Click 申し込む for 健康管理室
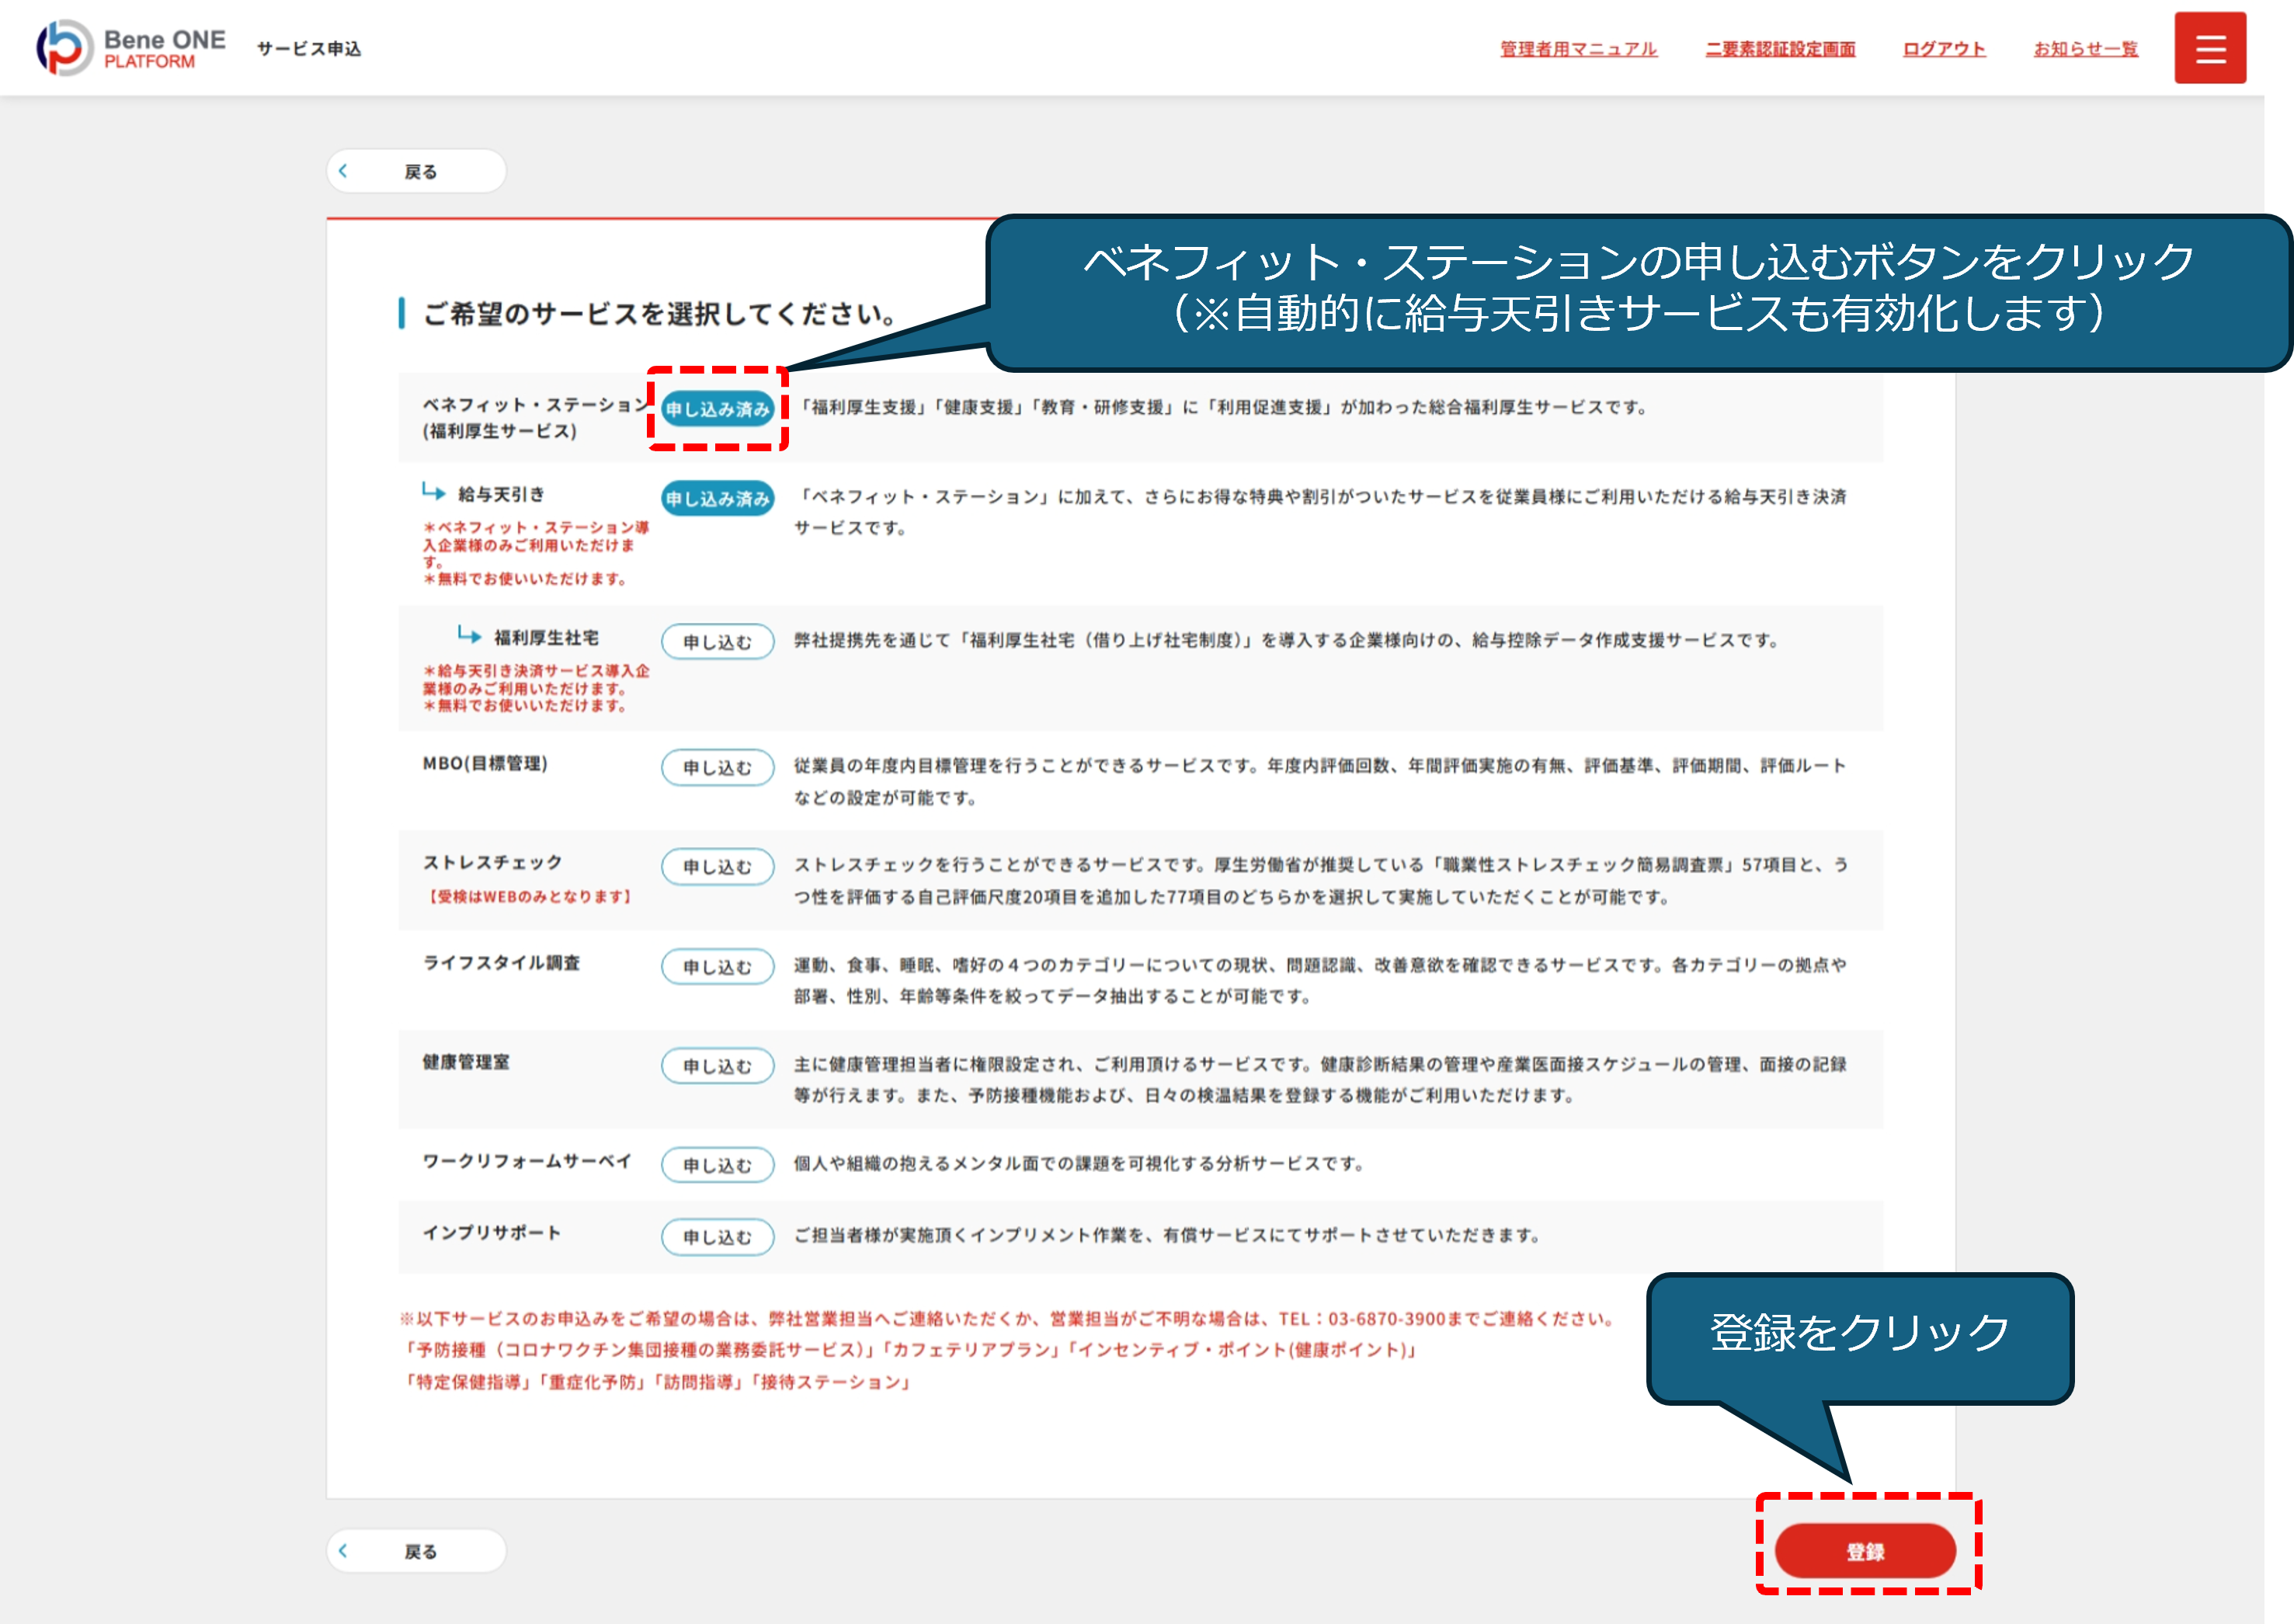 coord(717,1066)
